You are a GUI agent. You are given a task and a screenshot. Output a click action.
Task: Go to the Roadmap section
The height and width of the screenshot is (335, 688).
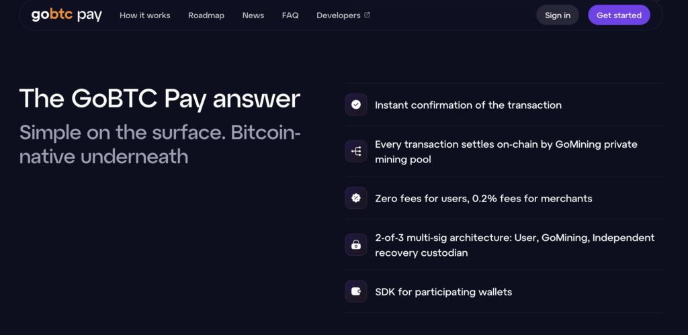206,15
